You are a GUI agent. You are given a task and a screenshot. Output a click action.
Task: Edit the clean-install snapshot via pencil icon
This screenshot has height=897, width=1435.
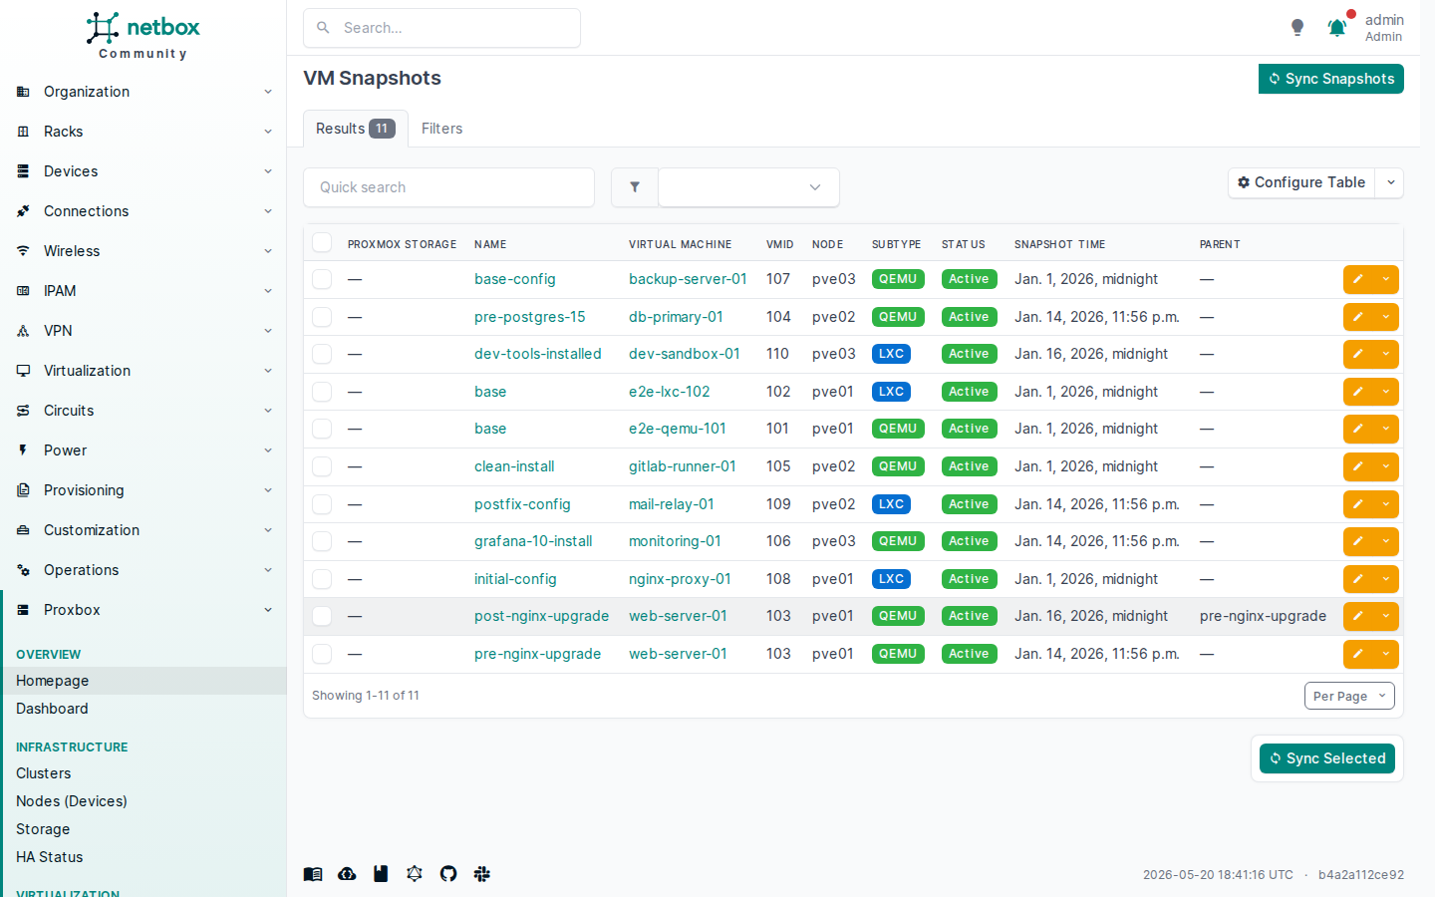click(x=1357, y=466)
